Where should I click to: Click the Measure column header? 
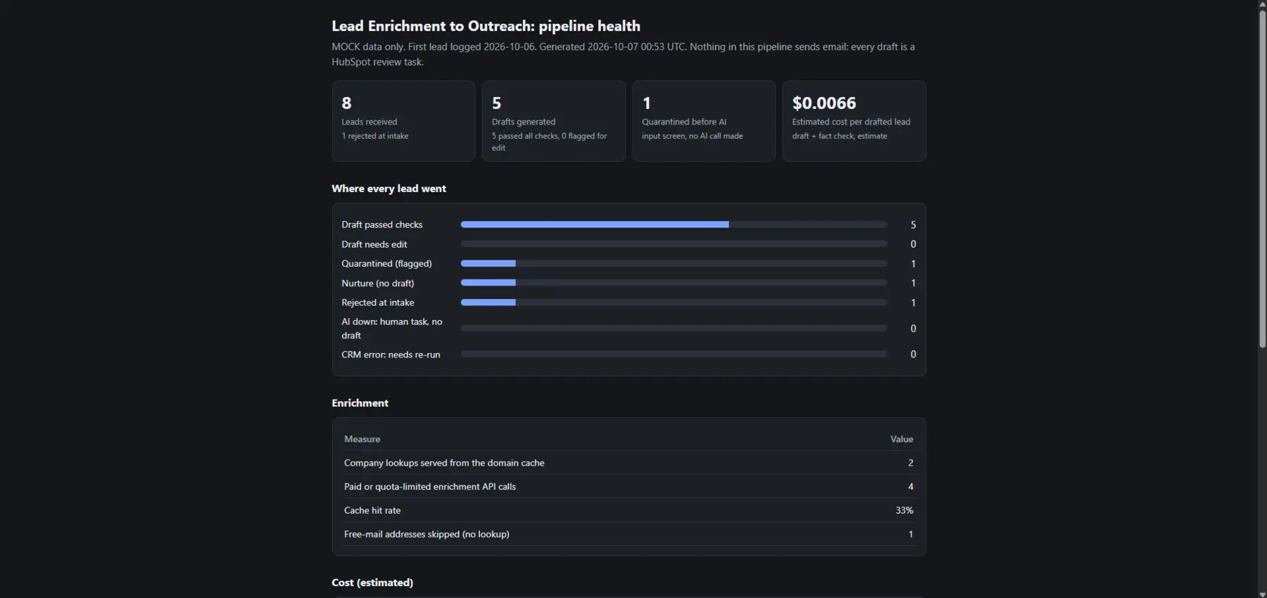(x=362, y=439)
